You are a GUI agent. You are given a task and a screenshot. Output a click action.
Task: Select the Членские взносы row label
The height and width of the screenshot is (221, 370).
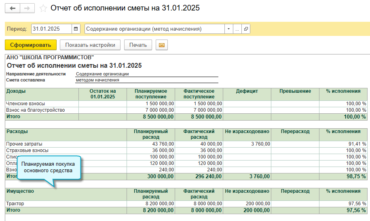[x=25, y=104]
